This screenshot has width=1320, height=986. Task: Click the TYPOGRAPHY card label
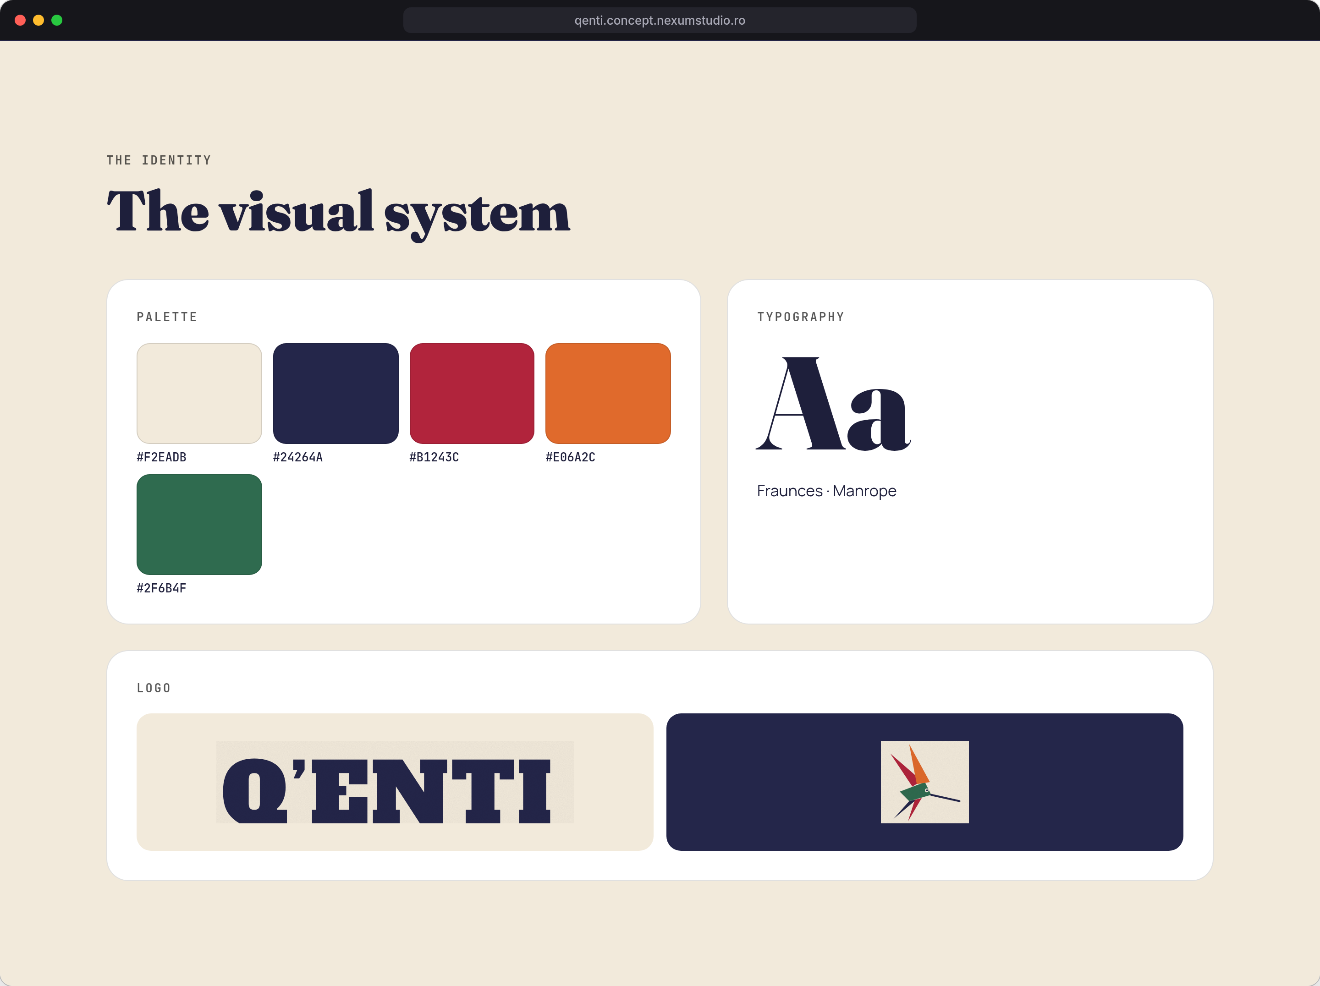[801, 317]
